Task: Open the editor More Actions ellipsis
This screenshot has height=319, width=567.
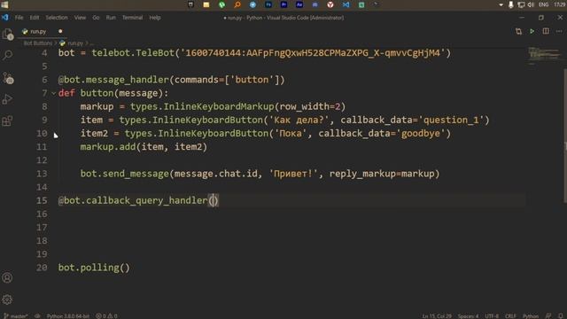Action: tap(559, 32)
